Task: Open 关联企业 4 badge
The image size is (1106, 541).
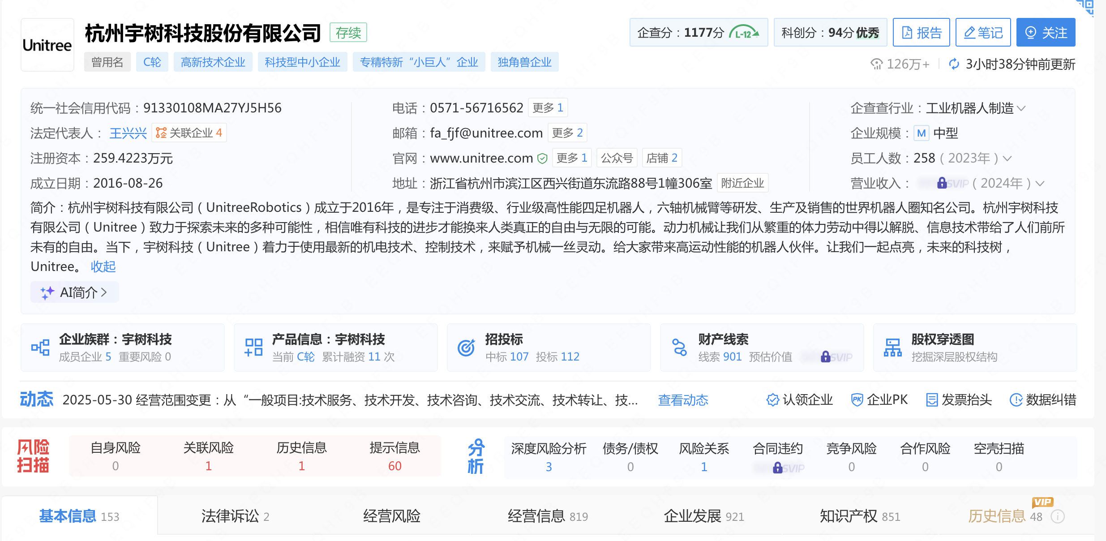Action: (189, 133)
